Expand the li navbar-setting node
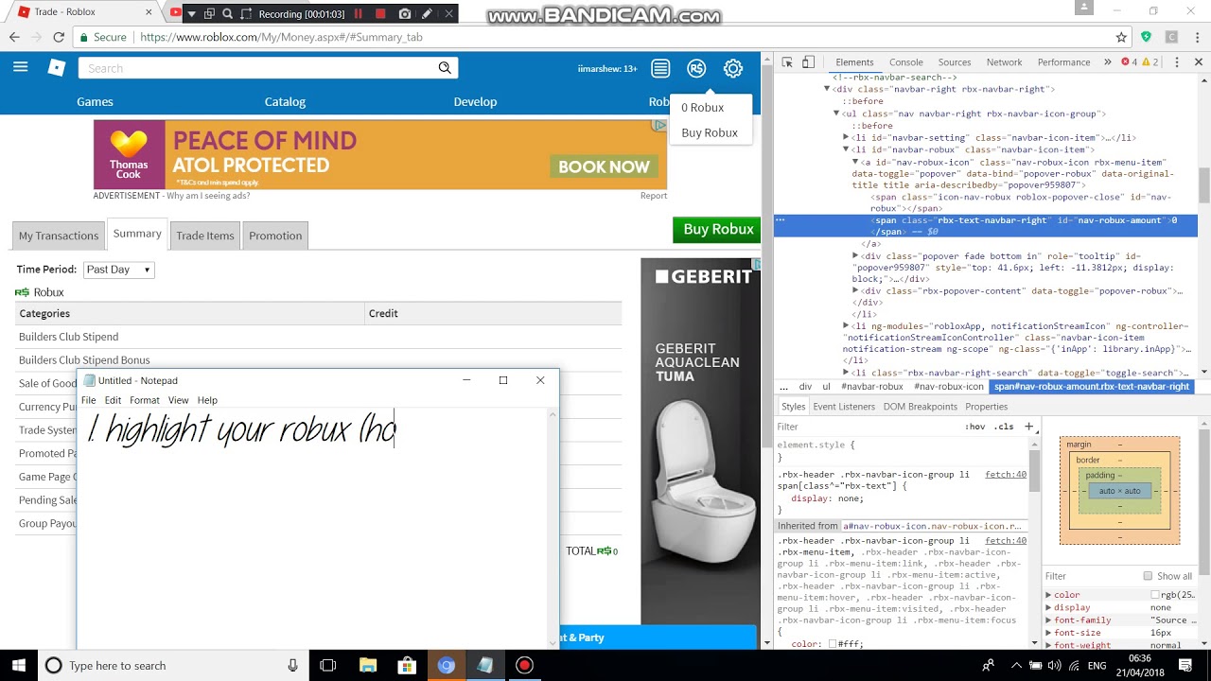This screenshot has height=681, width=1211. point(846,138)
